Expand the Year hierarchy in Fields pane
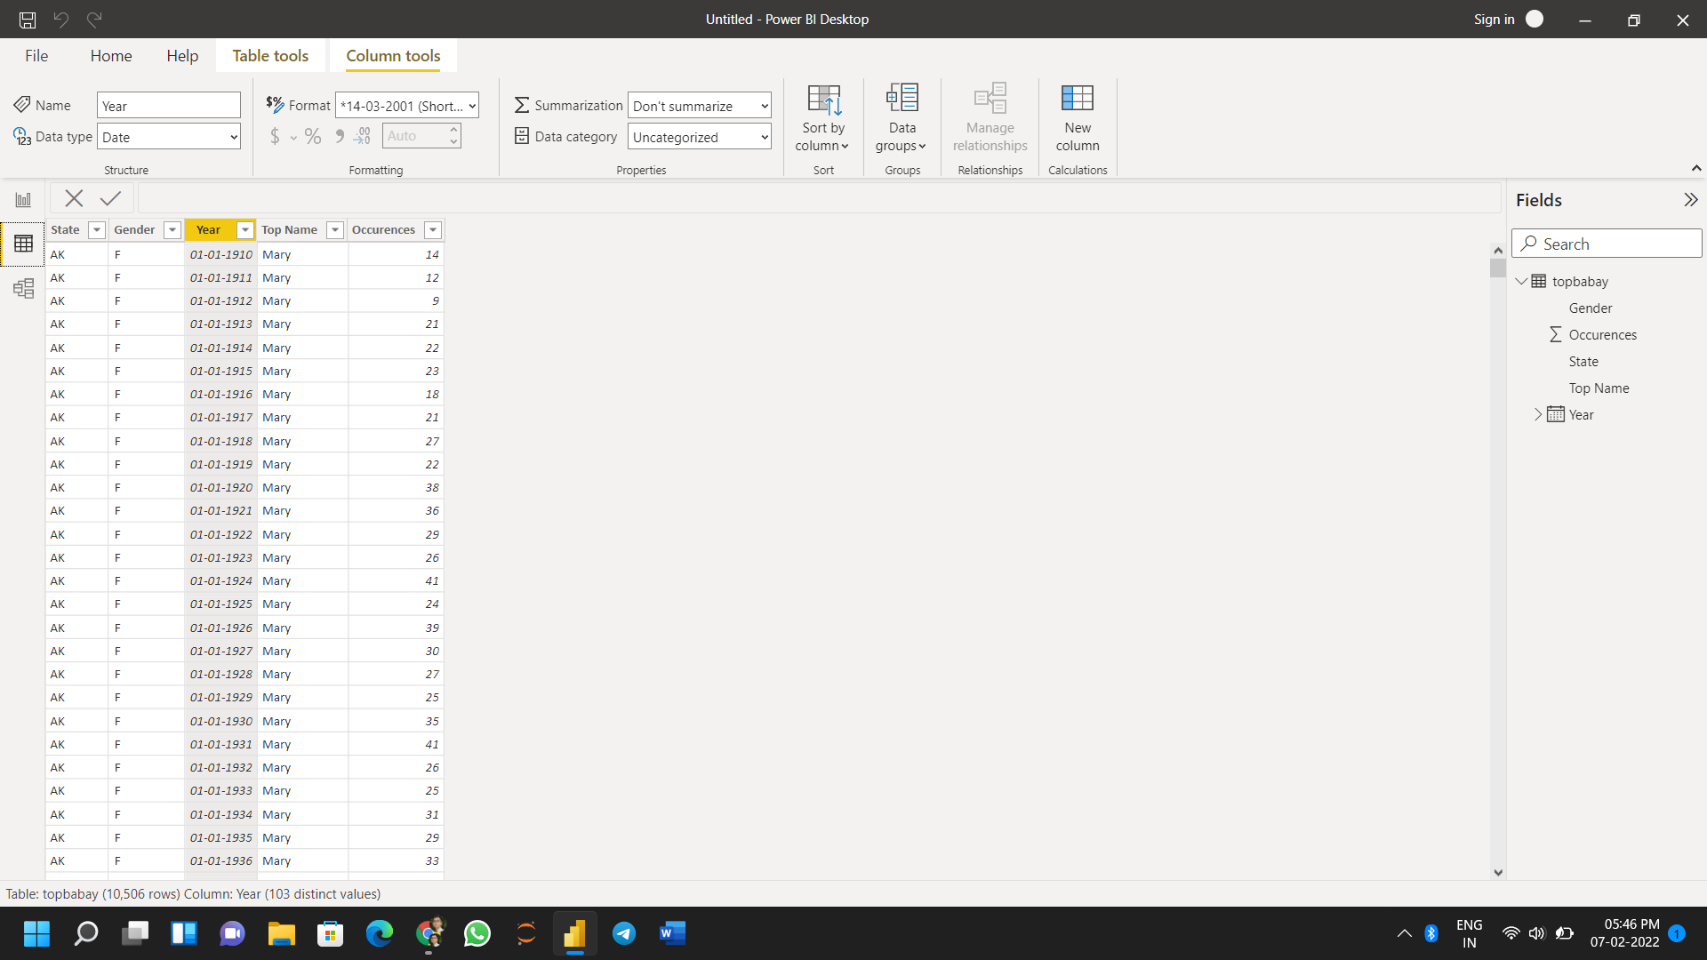Image resolution: width=1707 pixels, height=960 pixels. pyautogui.click(x=1537, y=414)
